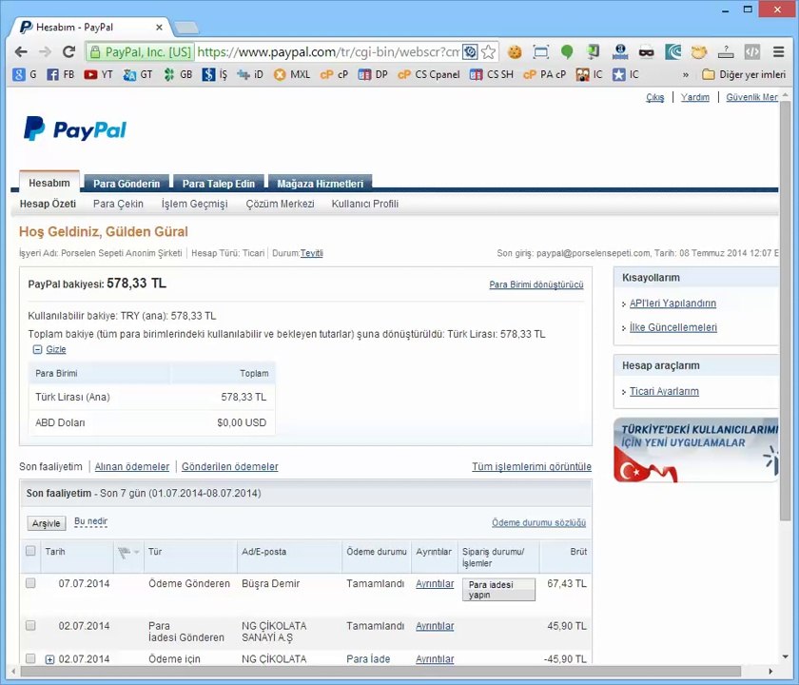Click the code brackets extension icon
The width and height of the screenshot is (799, 685).
coord(752,51)
